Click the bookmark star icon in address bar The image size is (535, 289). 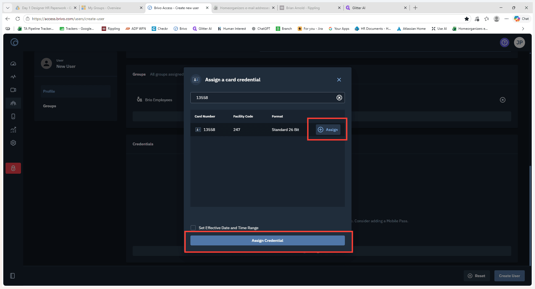coord(467,19)
